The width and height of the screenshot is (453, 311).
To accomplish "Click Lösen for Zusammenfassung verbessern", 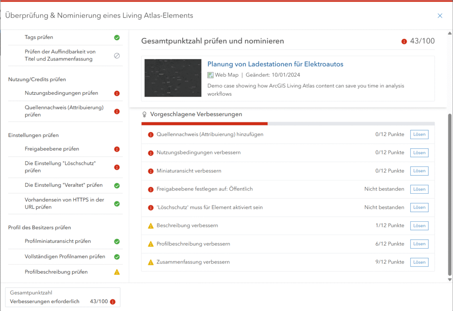I will pos(419,262).
